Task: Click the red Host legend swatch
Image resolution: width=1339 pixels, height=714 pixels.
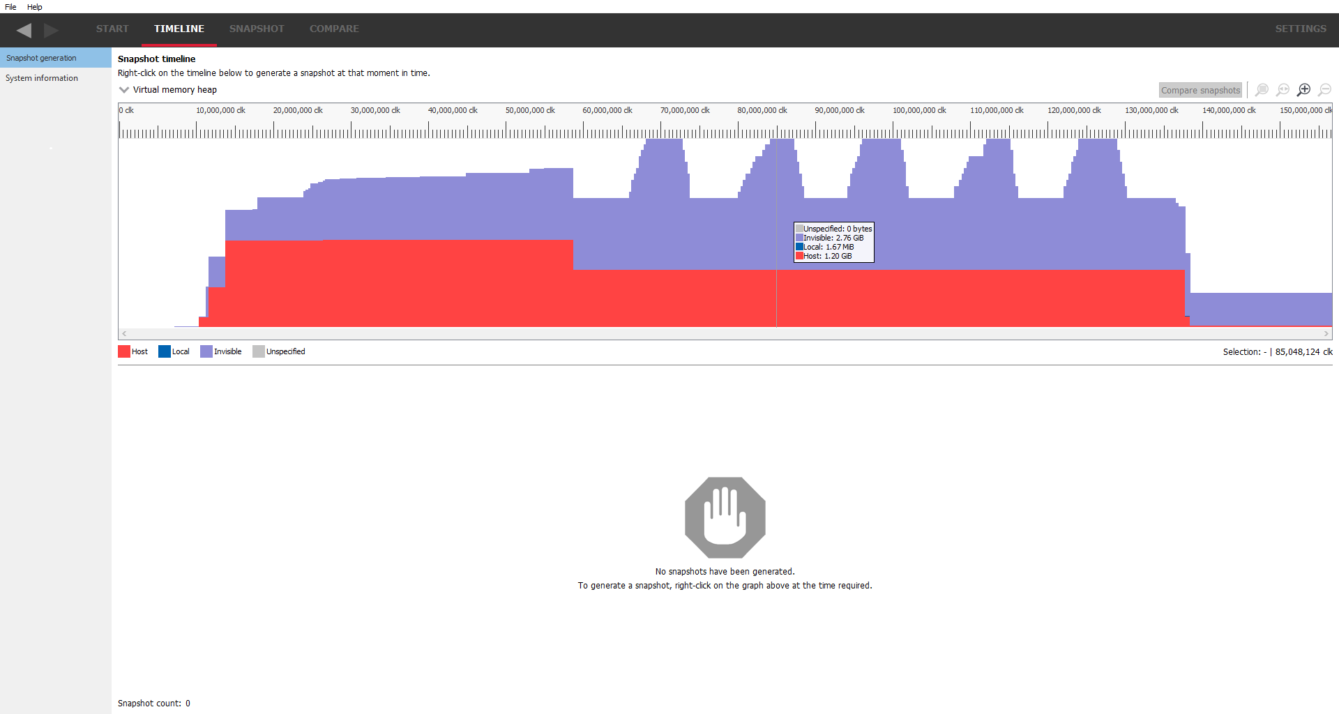Action: [124, 351]
